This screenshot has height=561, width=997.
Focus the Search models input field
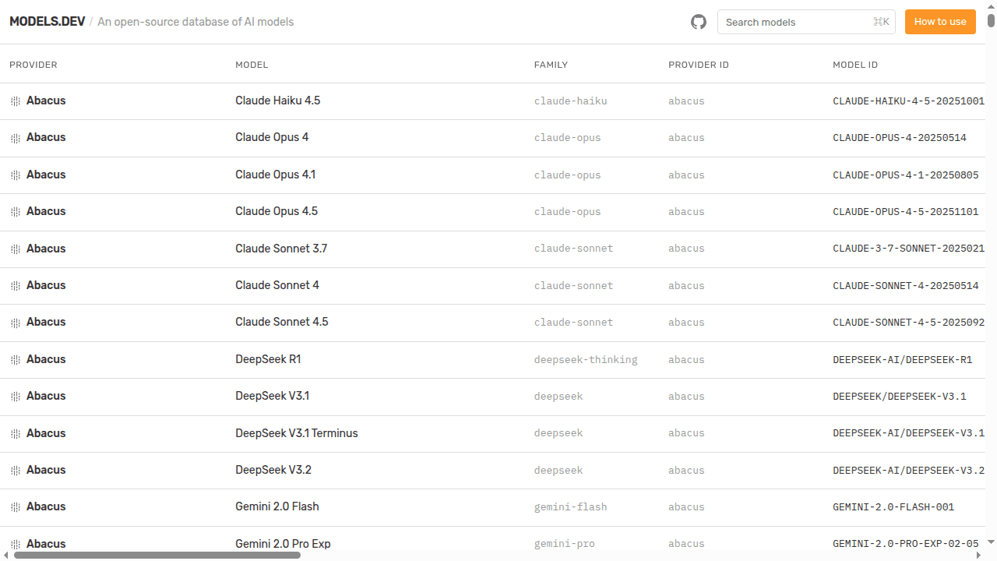794,22
